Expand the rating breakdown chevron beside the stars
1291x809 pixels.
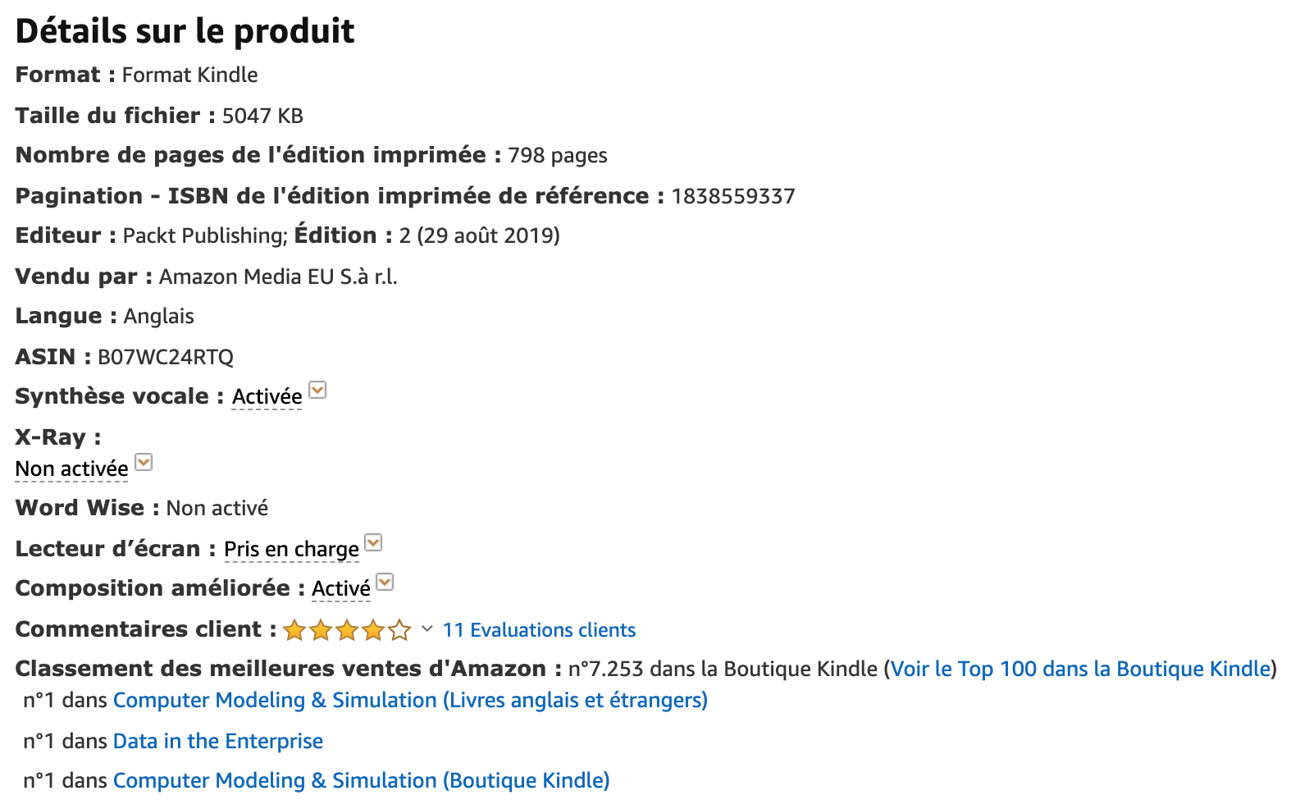(427, 629)
